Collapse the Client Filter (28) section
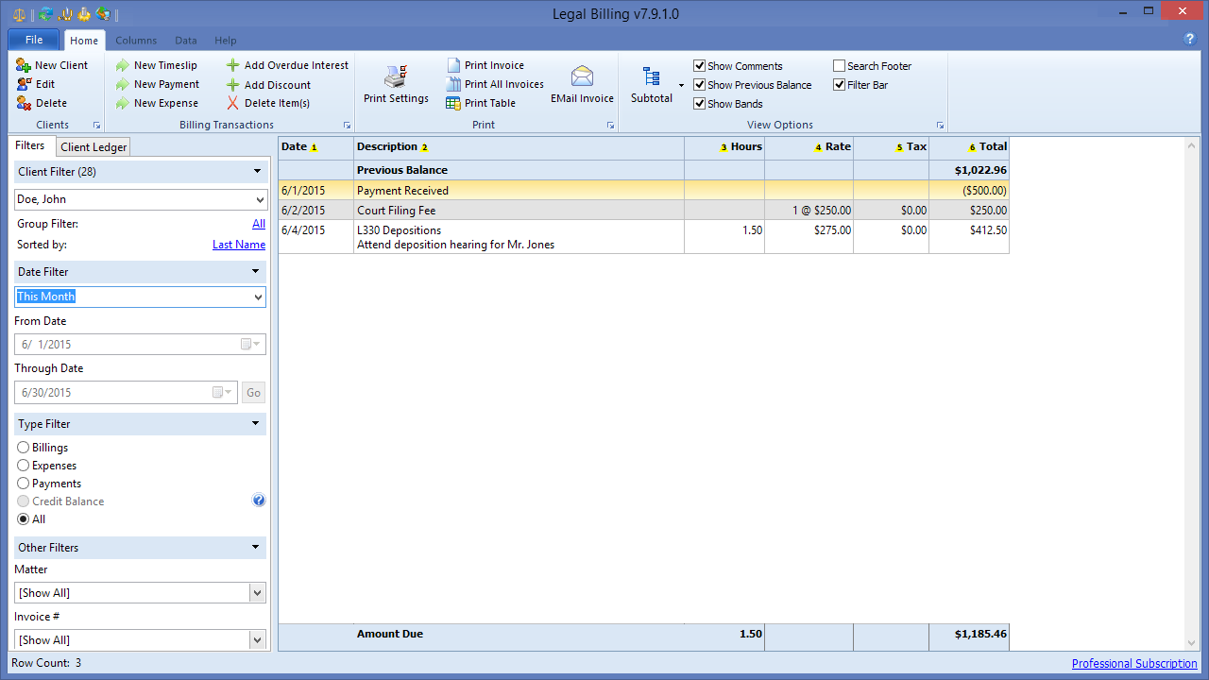 tap(256, 171)
